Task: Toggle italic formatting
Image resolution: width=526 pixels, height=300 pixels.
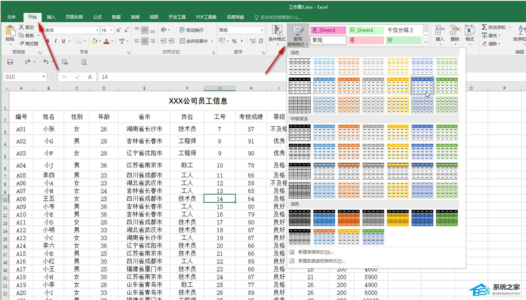Action: click(55, 41)
